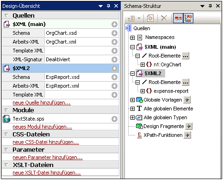Open Schema-Struktur panel dropdown menu arrow
Image resolution: width=223 pixels, height=180 pixels.
pyautogui.click(x=202, y=6)
